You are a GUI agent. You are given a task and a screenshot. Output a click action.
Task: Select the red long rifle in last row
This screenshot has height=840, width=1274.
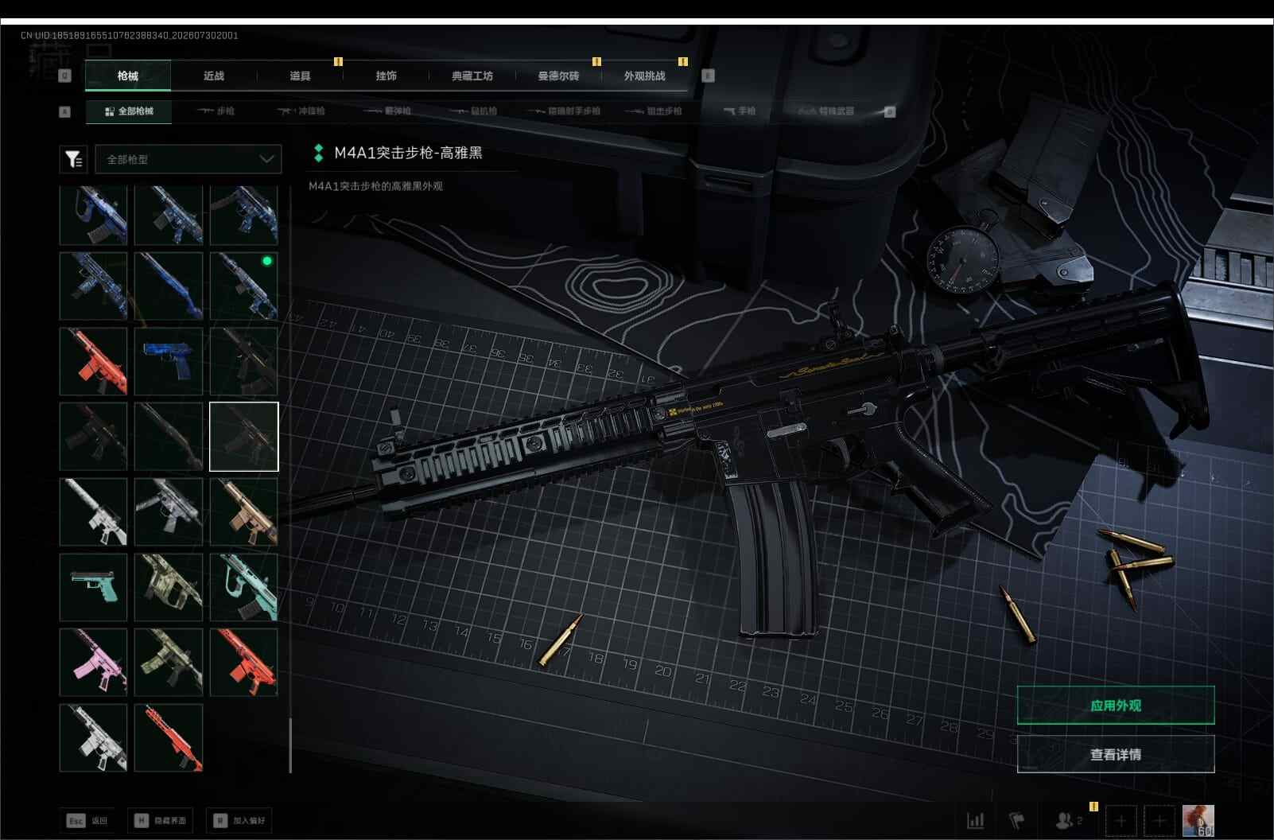169,737
